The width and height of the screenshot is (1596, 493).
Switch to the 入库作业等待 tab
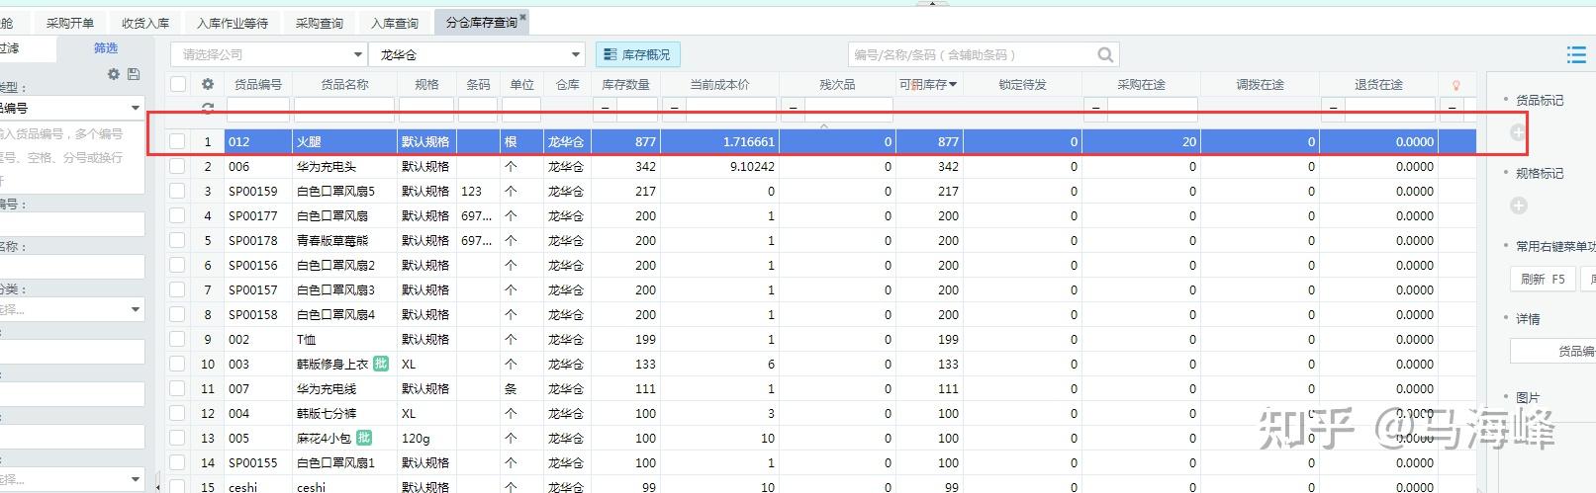click(233, 23)
